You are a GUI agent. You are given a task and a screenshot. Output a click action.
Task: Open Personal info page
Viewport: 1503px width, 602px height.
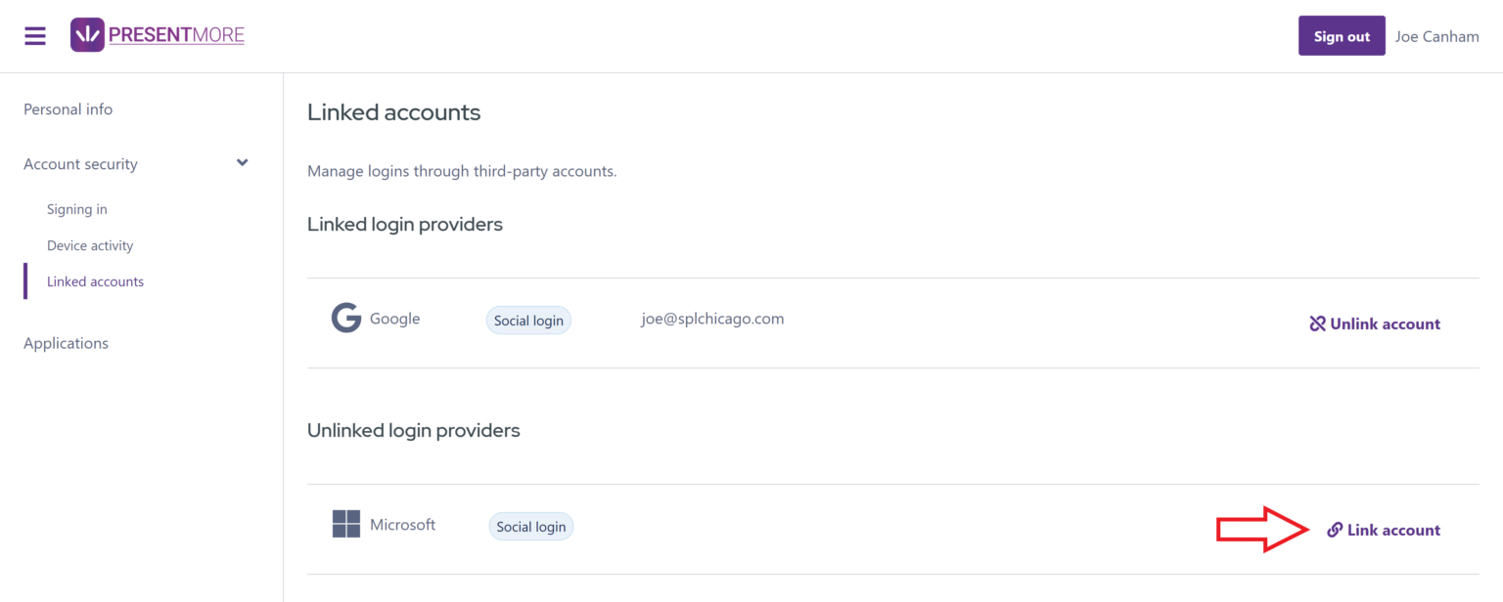click(x=68, y=109)
